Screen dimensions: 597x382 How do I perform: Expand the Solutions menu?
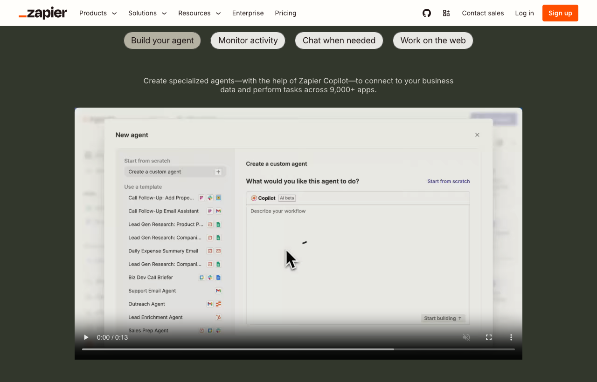click(147, 13)
